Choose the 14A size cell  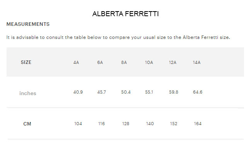point(197,62)
